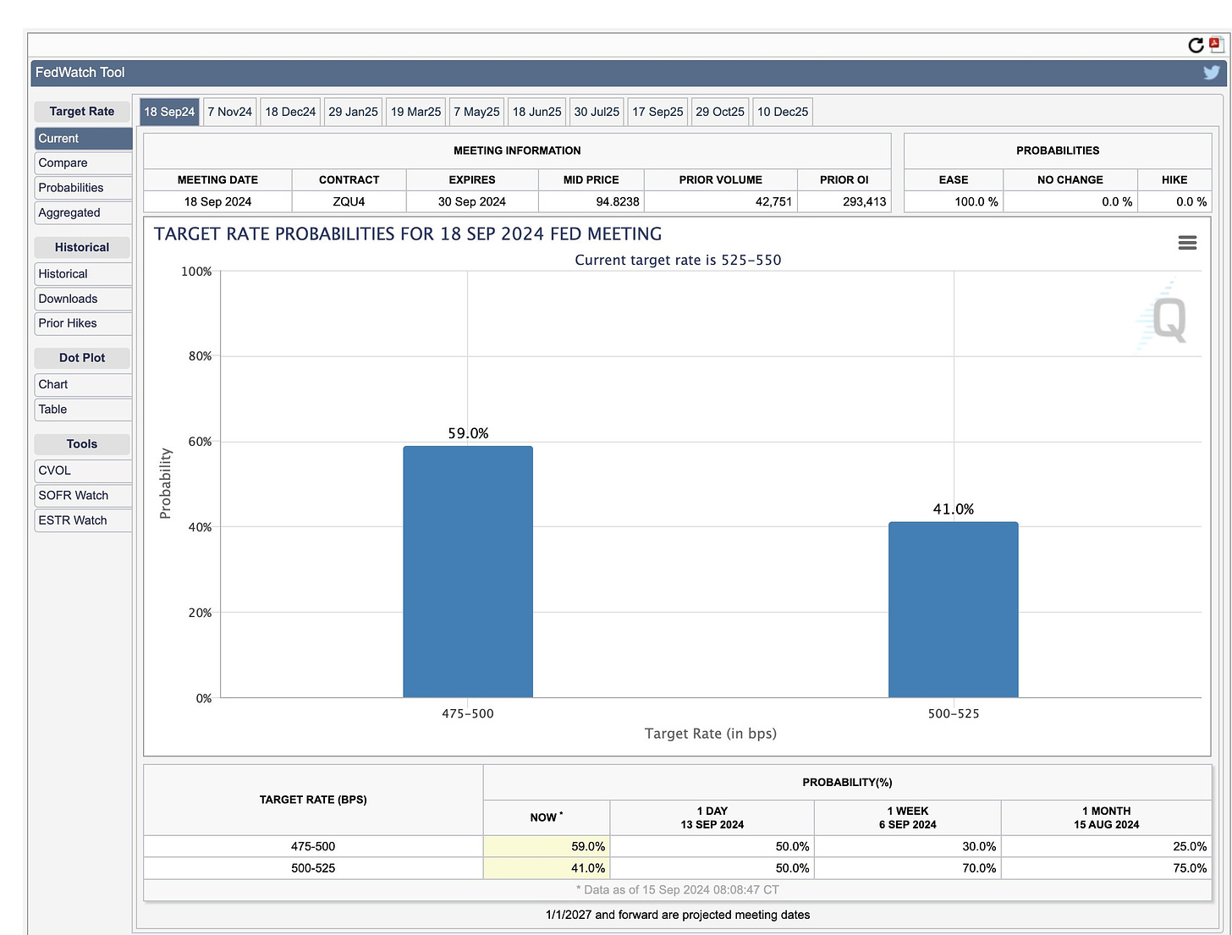Open the CVOL tool
The image size is (1232, 935).
[x=83, y=470]
